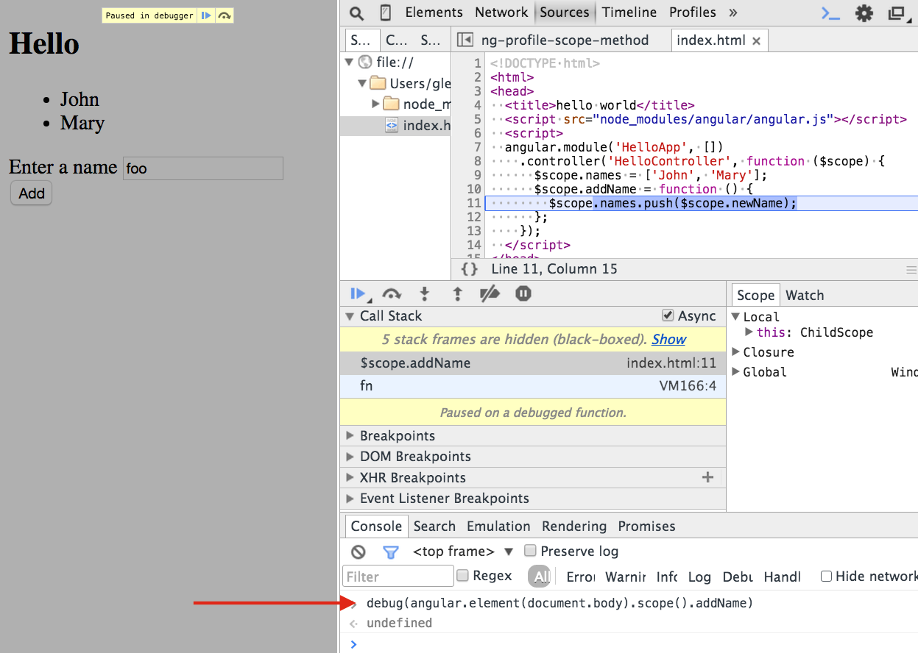This screenshot has width=918, height=653.
Task: Open the DevTools search magnifier icon
Action: click(356, 13)
